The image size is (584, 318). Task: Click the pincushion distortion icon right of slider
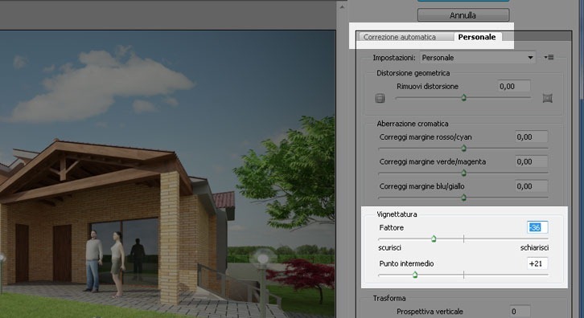click(547, 98)
